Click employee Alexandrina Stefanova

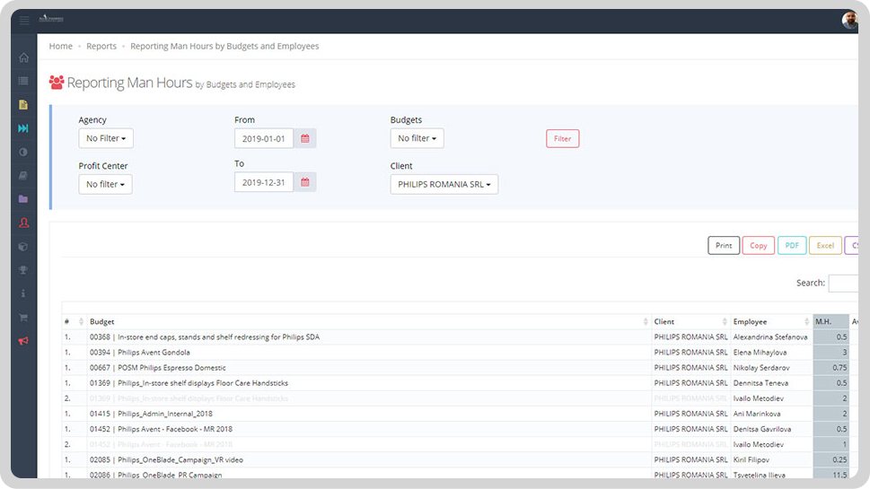(770, 337)
